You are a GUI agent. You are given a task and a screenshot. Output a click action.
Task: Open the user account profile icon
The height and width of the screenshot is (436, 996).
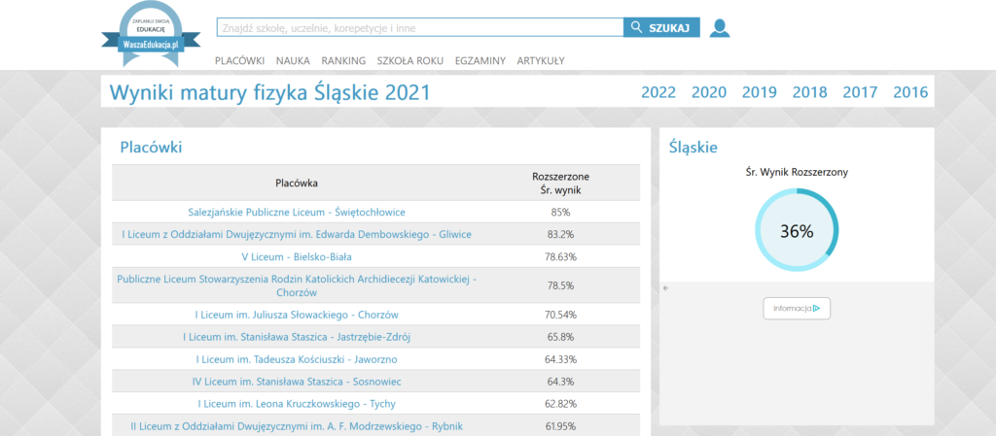719,28
